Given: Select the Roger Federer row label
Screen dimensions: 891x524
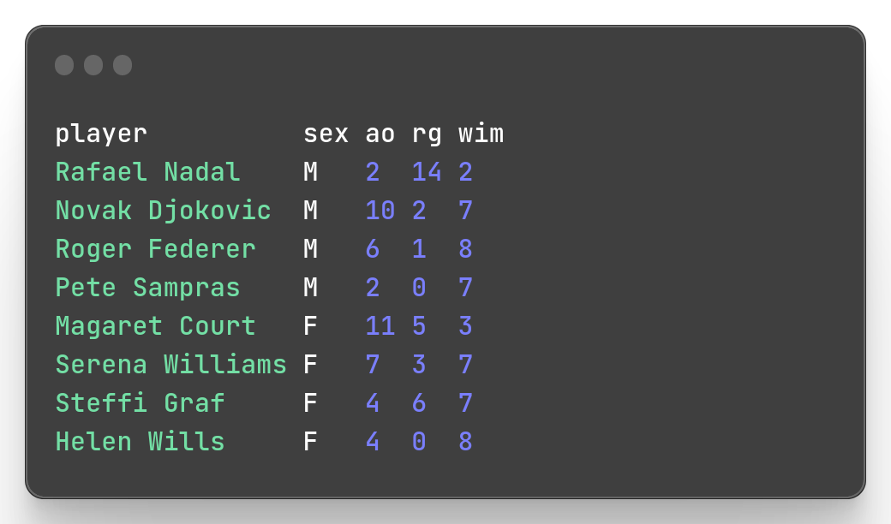Looking at the screenshot, I should click(x=155, y=249).
